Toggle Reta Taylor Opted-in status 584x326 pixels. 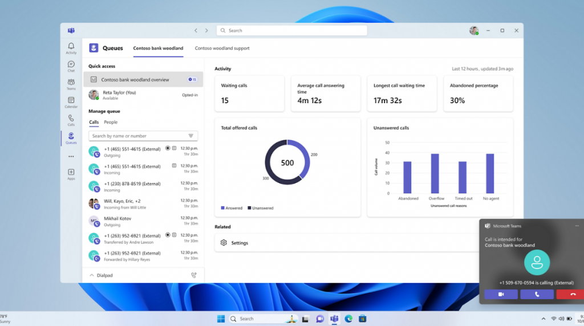tap(189, 95)
